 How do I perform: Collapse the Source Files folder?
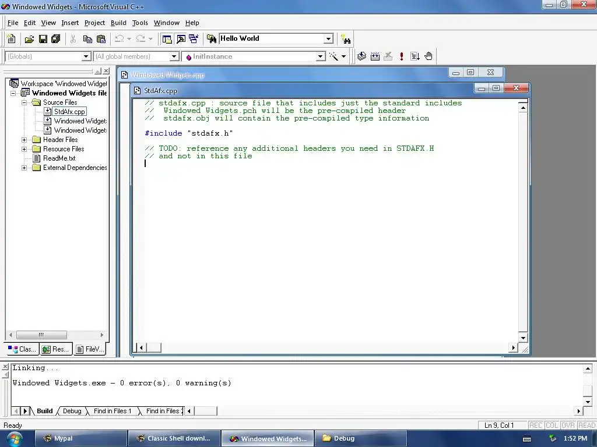(x=24, y=102)
